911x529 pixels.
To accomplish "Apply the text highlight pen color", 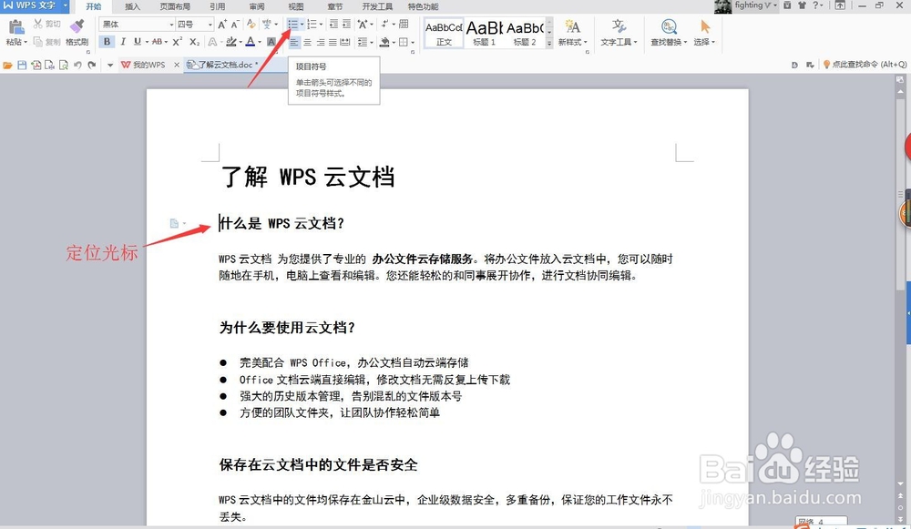I will (231, 41).
